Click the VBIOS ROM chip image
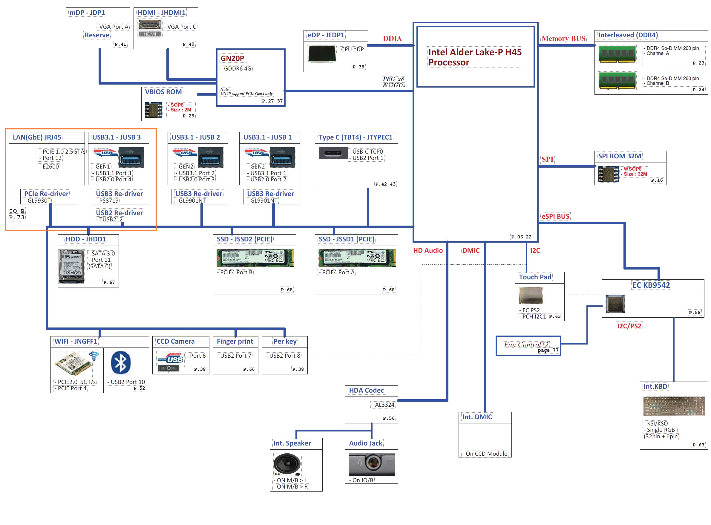This screenshot has height=525, width=711. 154,110
